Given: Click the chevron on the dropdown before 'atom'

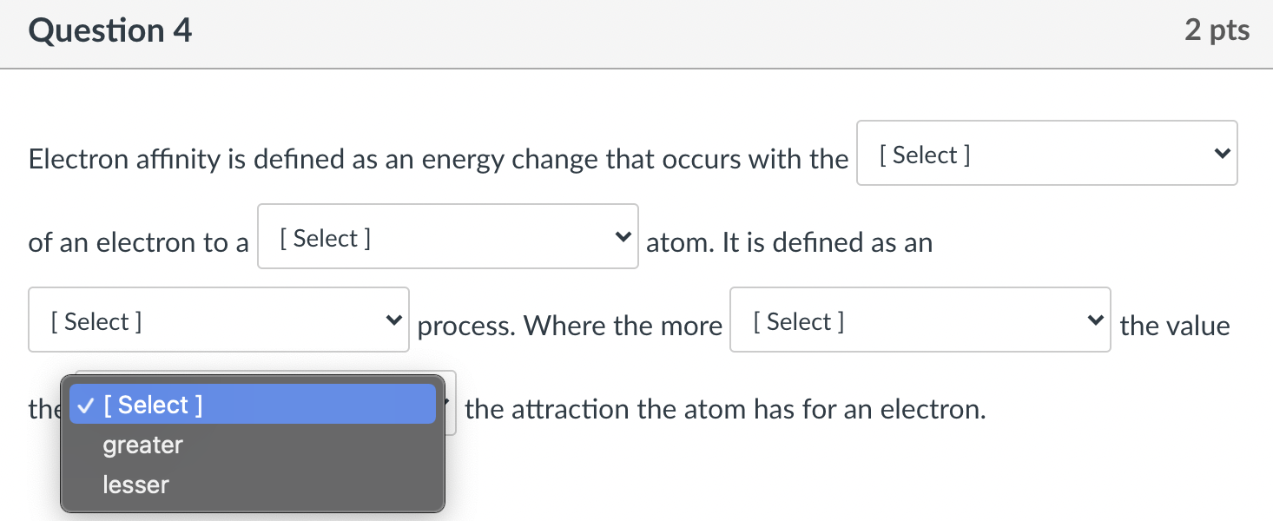Looking at the screenshot, I should click(622, 236).
